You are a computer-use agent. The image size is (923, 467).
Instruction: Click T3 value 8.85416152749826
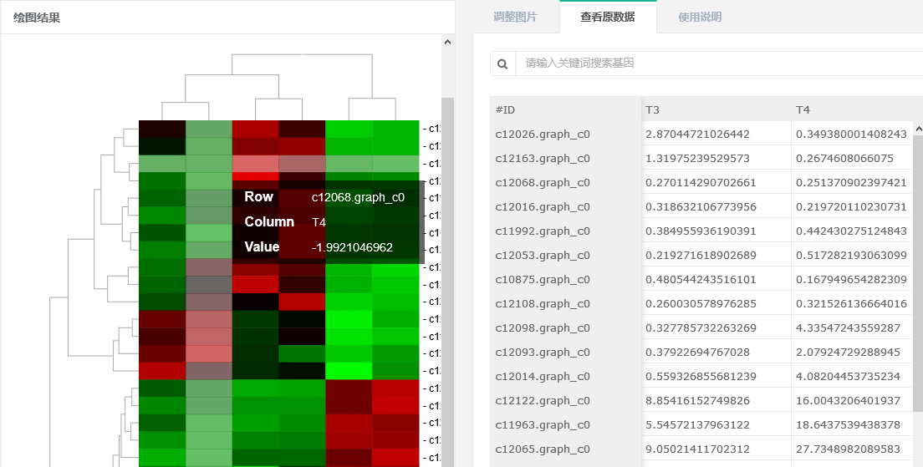(x=697, y=401)
